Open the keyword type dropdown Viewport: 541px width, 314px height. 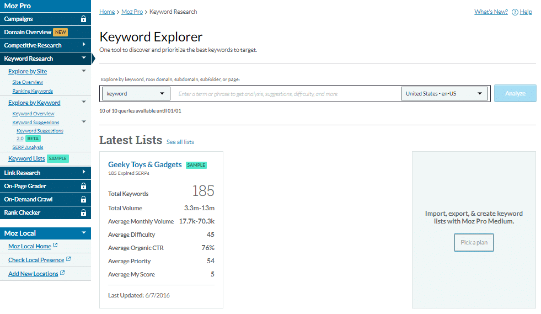pyautogui.click(x=136, y=94)
